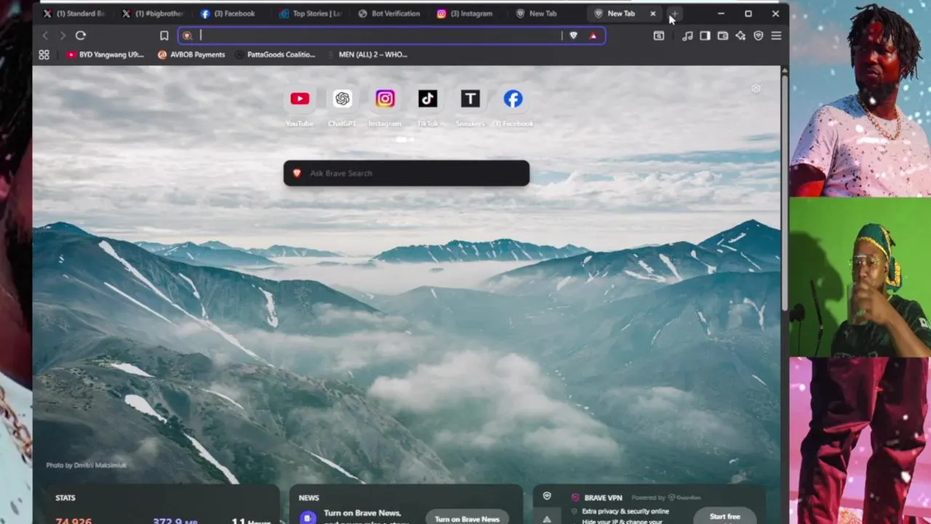The width and height of the screenshot is (931, 524).
Task: Open the TikTok shortcut tile
Action: pos(428,99)
